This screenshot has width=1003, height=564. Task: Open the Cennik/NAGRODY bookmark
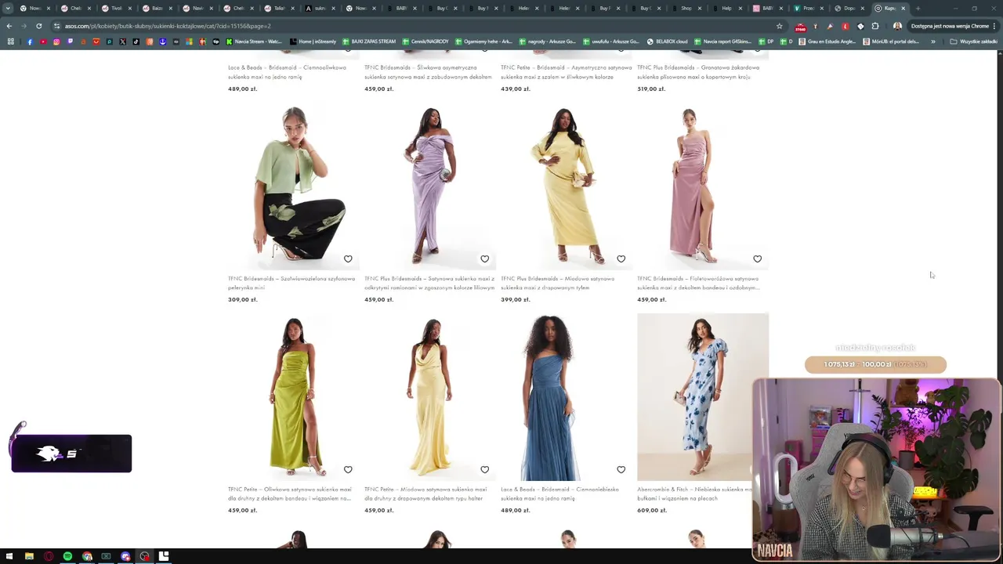[x=426, y=42]
